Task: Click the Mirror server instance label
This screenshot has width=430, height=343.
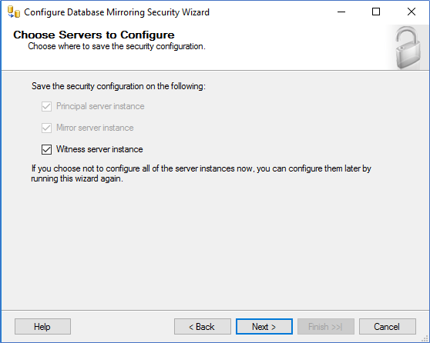Action: (x=95, y=128)
